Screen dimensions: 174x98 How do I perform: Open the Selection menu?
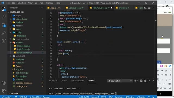(x=22, y=3)
